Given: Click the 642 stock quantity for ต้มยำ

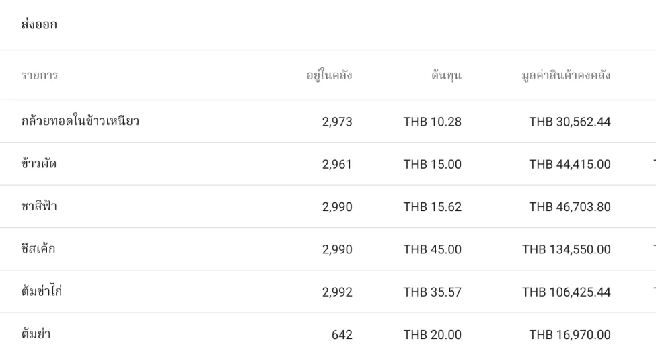Looking at the screenshot, I should point(342,334).
